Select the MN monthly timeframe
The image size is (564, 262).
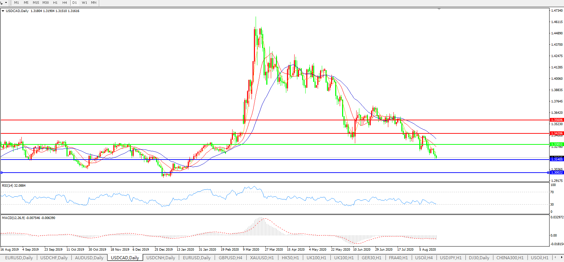click(x=94, y=3)
